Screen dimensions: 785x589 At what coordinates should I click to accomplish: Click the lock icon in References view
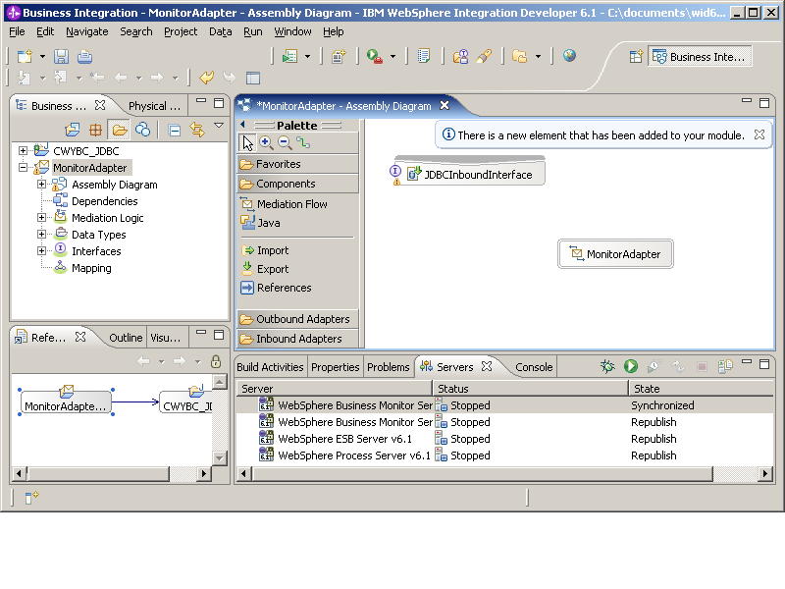tap(216, 361)
